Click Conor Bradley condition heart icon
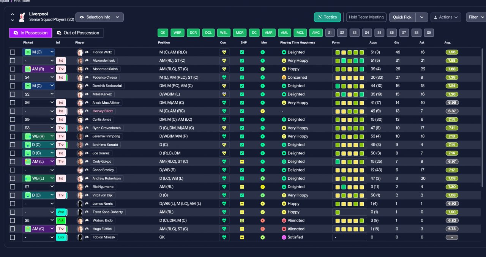The height and width of the screenshot is (257, 486). [x=224, y=170]
